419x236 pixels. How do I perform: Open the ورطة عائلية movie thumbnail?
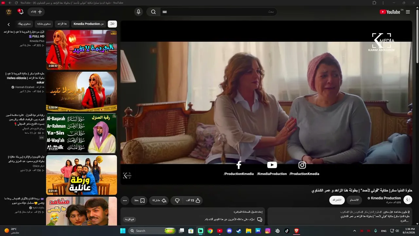[x=82, y=175]
